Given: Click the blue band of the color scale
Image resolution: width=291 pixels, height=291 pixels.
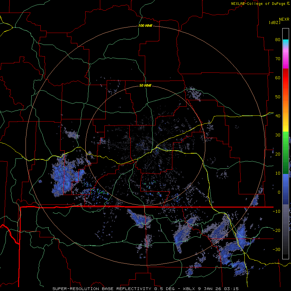Looking at the screenshot, I should pos(286,189).
